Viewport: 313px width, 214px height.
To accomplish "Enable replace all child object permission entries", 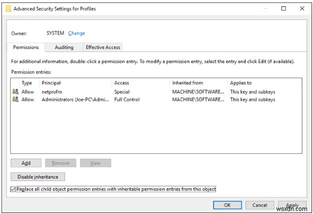I will (x=13, y=189).
